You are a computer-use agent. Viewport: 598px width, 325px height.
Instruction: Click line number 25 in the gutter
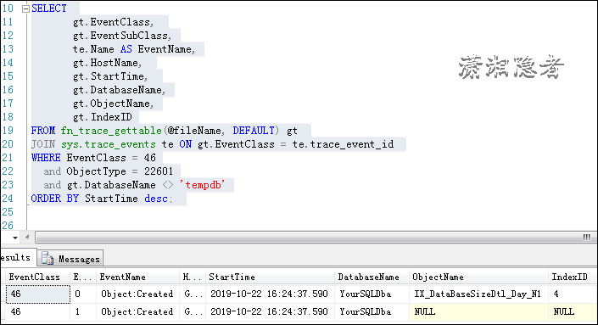8,212
